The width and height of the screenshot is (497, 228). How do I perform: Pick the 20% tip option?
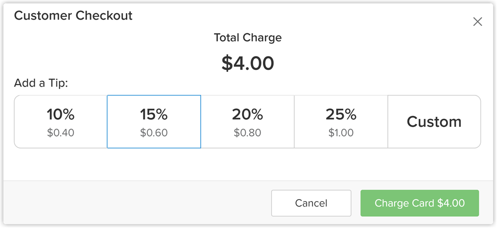point(247,122)
